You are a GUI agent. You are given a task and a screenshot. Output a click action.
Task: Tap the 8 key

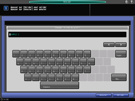[x=72, y=54]
